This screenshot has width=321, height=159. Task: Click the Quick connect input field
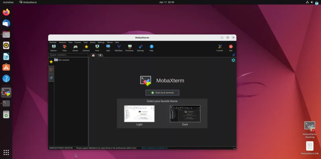point(68,55)
